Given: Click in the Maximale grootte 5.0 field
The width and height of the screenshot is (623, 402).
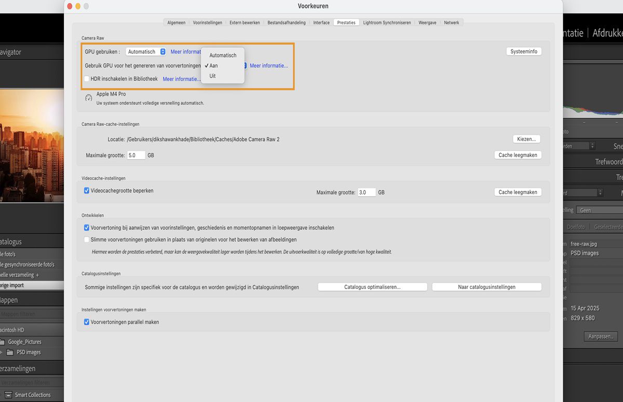Looking at the screenshot, I should (x=136, y=155).
